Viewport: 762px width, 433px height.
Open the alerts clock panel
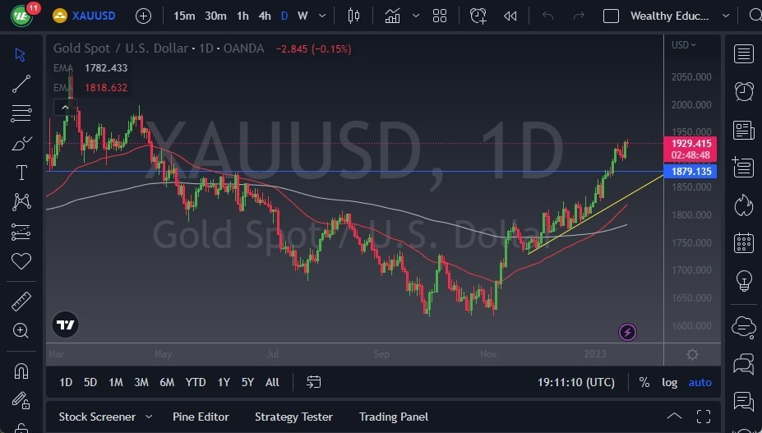pyautogui.click(x=744, y=91)
